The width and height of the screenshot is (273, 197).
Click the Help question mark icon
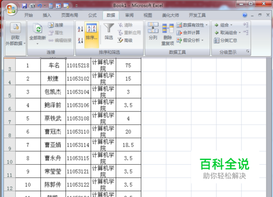tap(245, 15)
